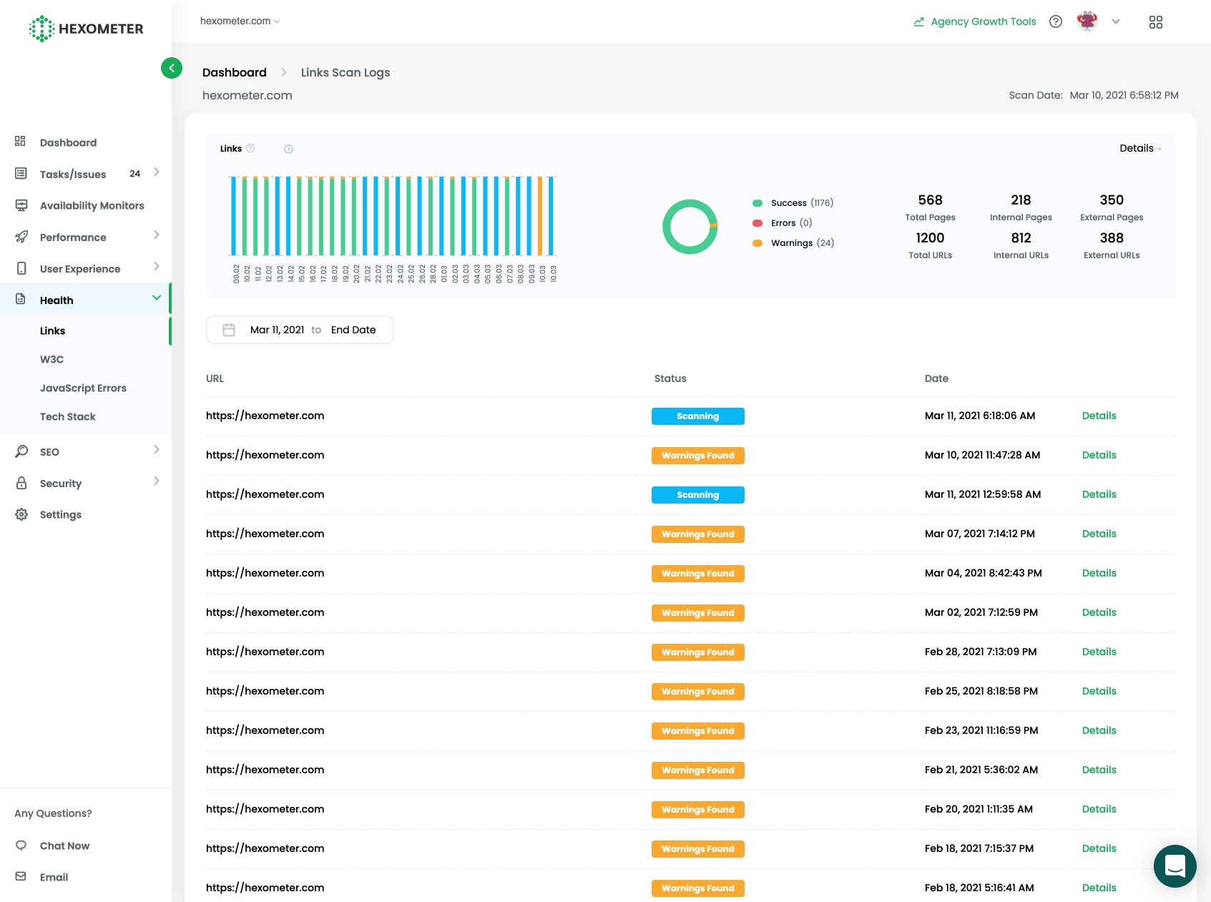This screenshot has height=902, width=1211.
Task: Expand the SEO submenu arrow
Action: pyautogui.click(x=156, y=450)
